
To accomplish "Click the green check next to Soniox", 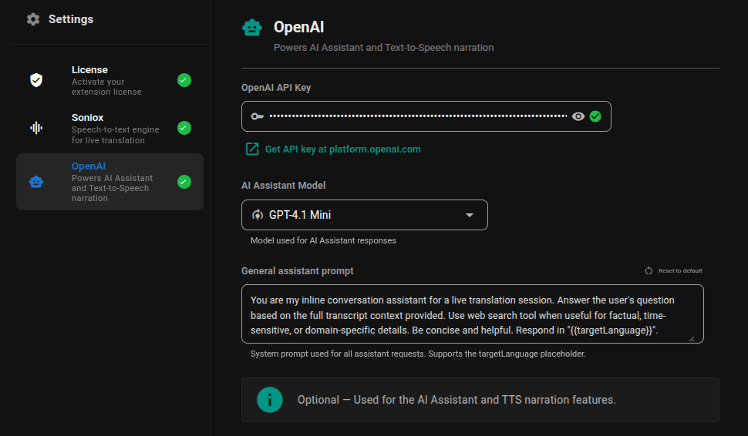I will click(x=184, y=128).
